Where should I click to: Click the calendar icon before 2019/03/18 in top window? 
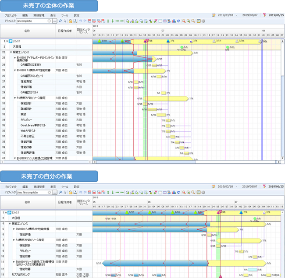(x=214, y=14)
